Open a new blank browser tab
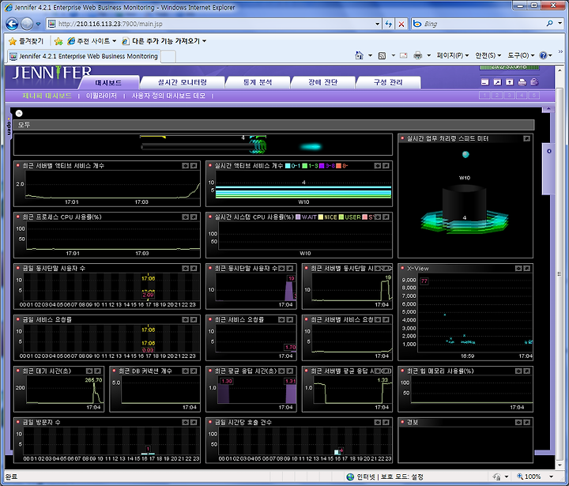This screenshot has height=486, width=569. pos(168,56)
